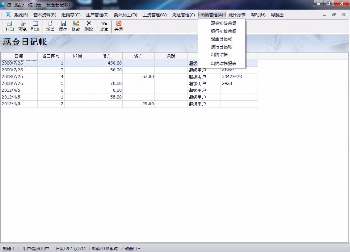This screenshot has width=350, height=252.
Task: Delete the record with 删除 icon
Action: point(89,26)
